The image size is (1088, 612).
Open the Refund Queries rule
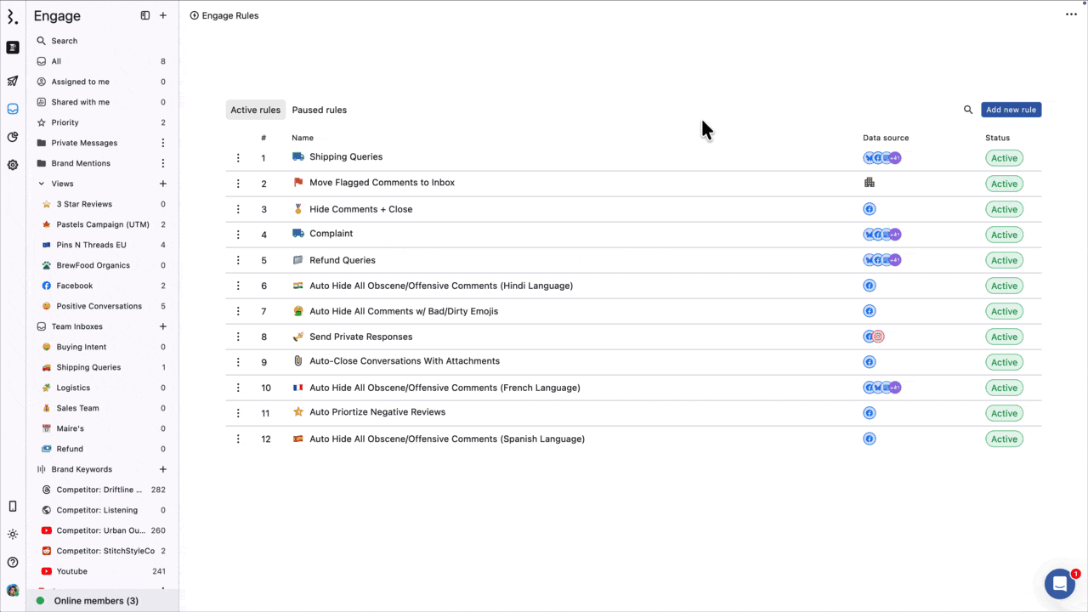click(343, 260)
